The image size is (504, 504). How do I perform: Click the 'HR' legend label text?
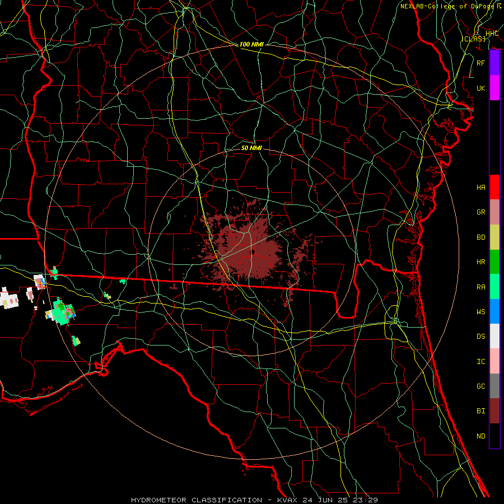481,262
